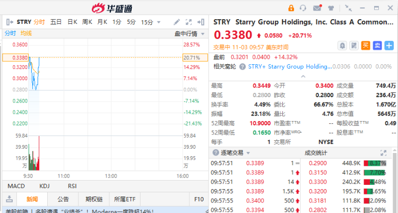
Task: Click the trade row at 09:57:55 with 1.5K
Action: coord(255,191)
